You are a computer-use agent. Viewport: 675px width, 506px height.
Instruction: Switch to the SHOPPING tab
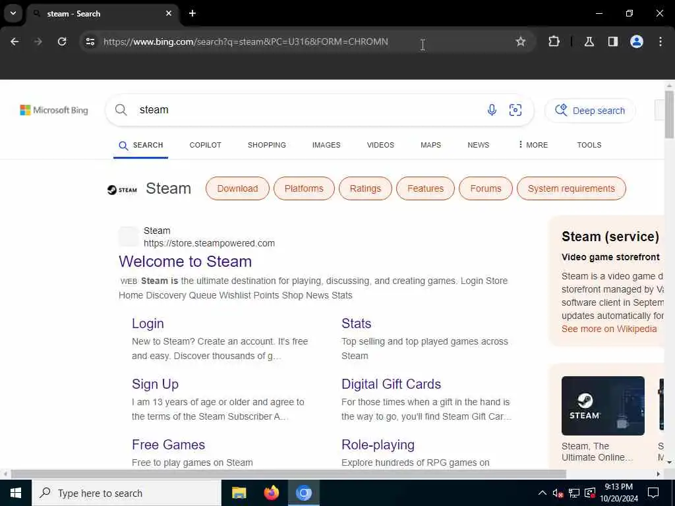[267, 145]
